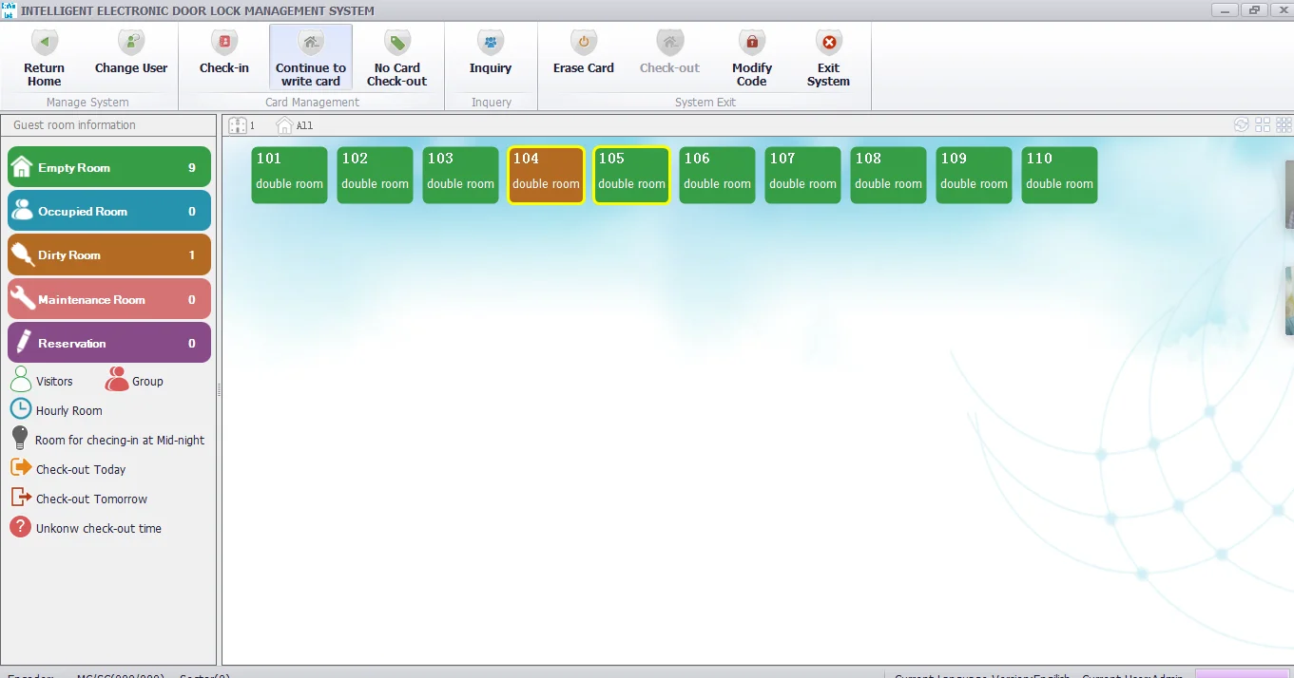Filter by Occupied Room status
Image resolution: width=1294 pixels, height=678 pixels.
[109, 212]
